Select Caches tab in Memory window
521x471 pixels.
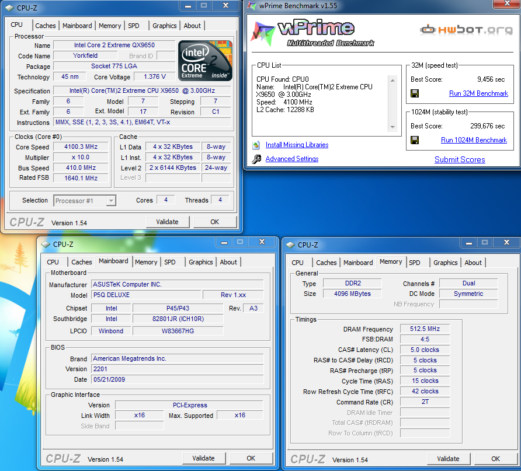pos(327,263)
